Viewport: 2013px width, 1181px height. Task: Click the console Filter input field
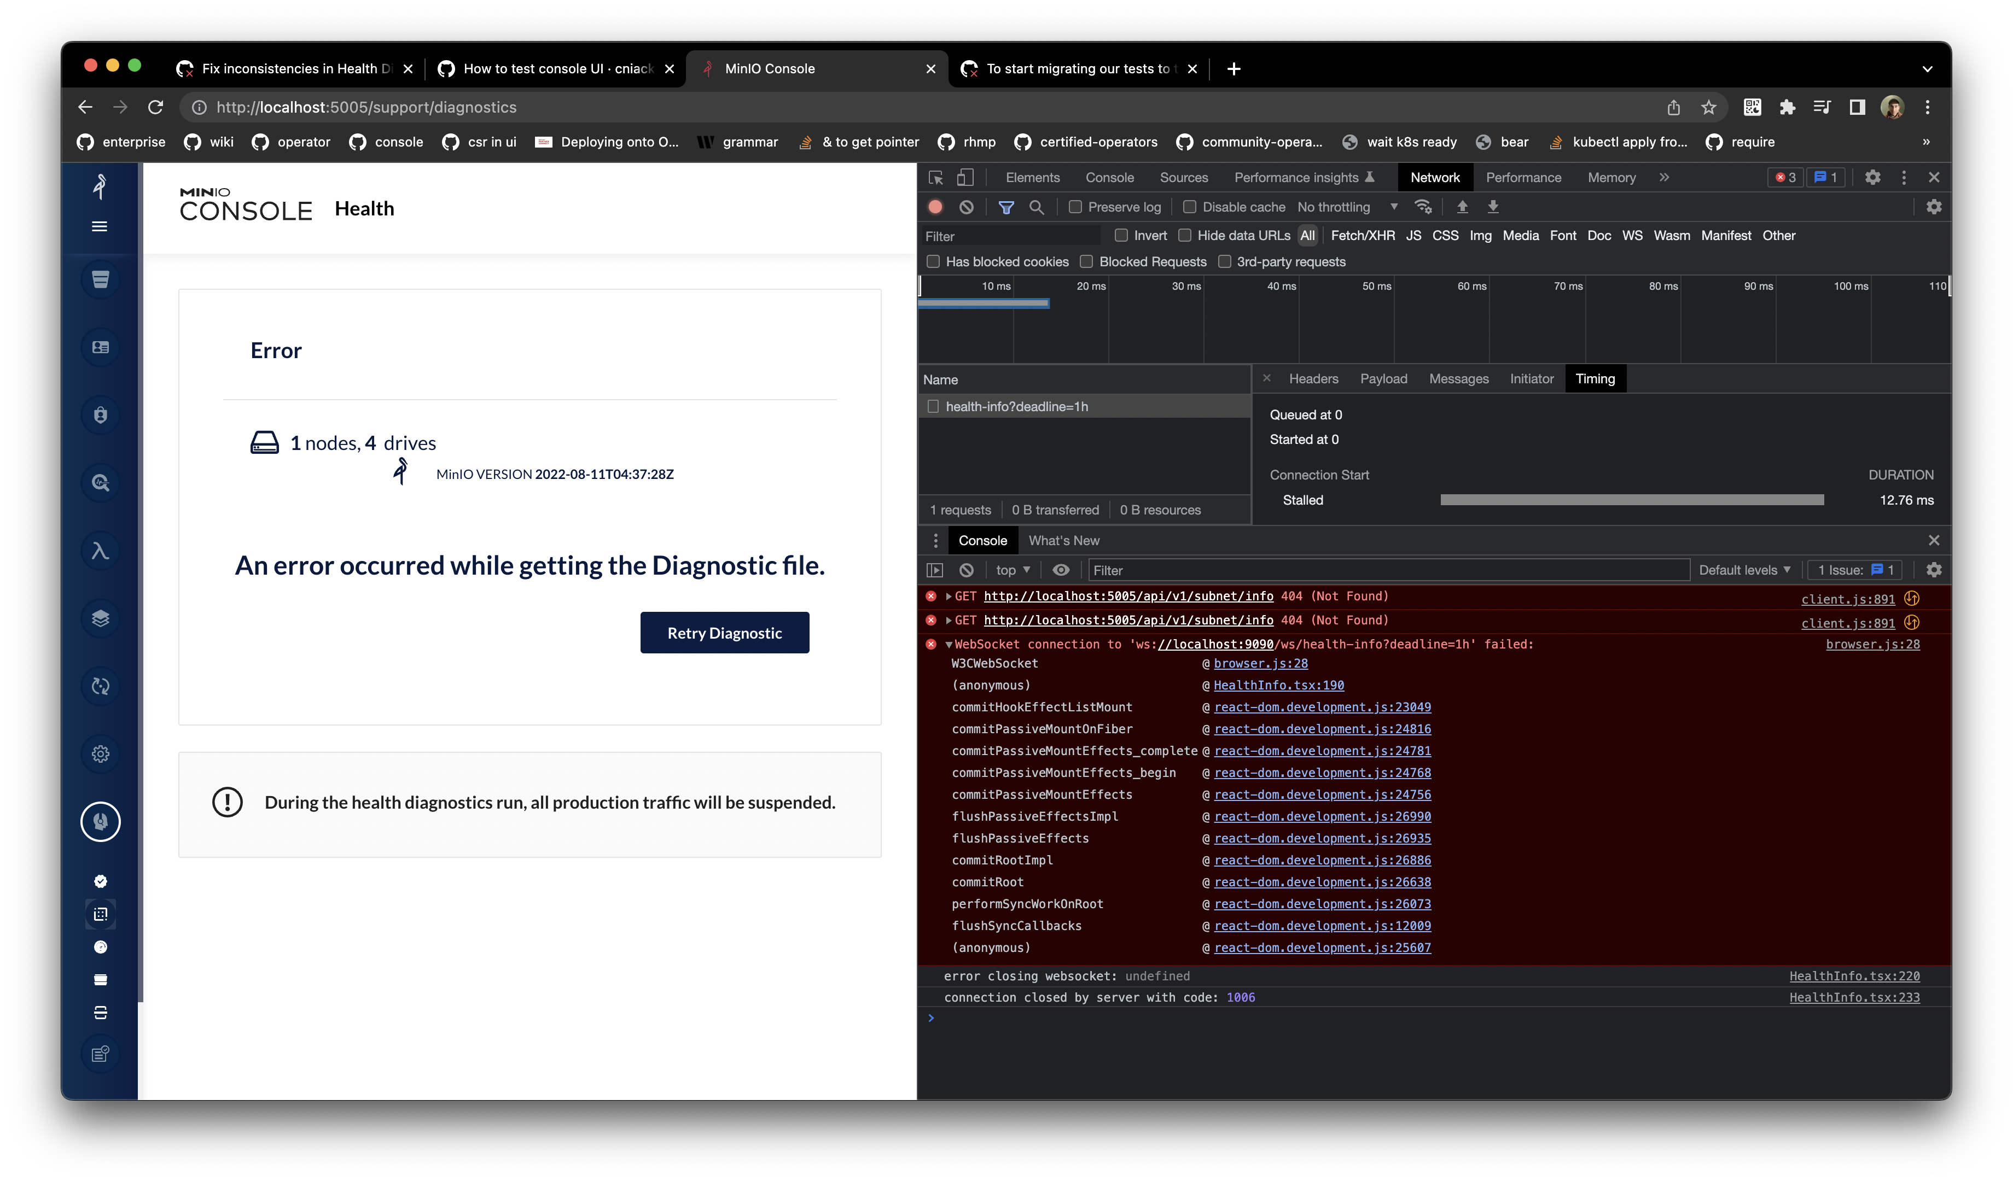tap(1388, 570)
